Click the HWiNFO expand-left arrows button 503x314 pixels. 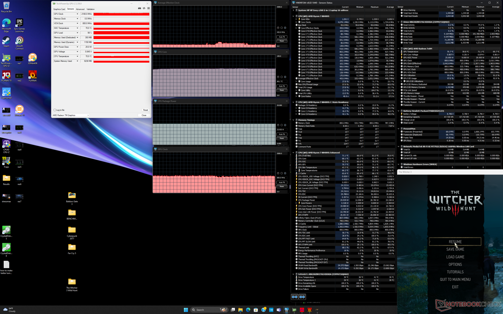pos(295,297)
